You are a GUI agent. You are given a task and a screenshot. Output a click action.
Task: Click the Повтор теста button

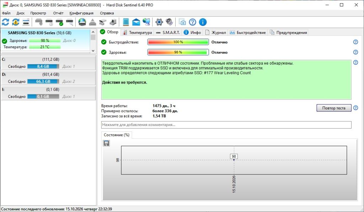point(334,108)
